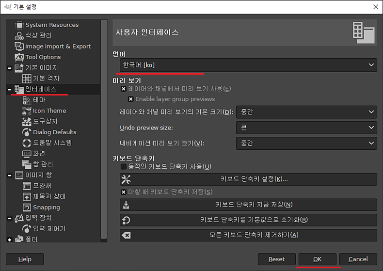This screenshot has width=383, height=271.
Task: Click the Reset button
Action: coord(277,259)
